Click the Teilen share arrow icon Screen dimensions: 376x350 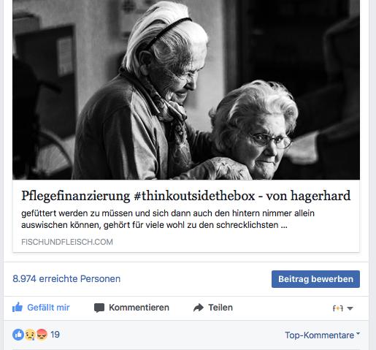click(199, 308)
